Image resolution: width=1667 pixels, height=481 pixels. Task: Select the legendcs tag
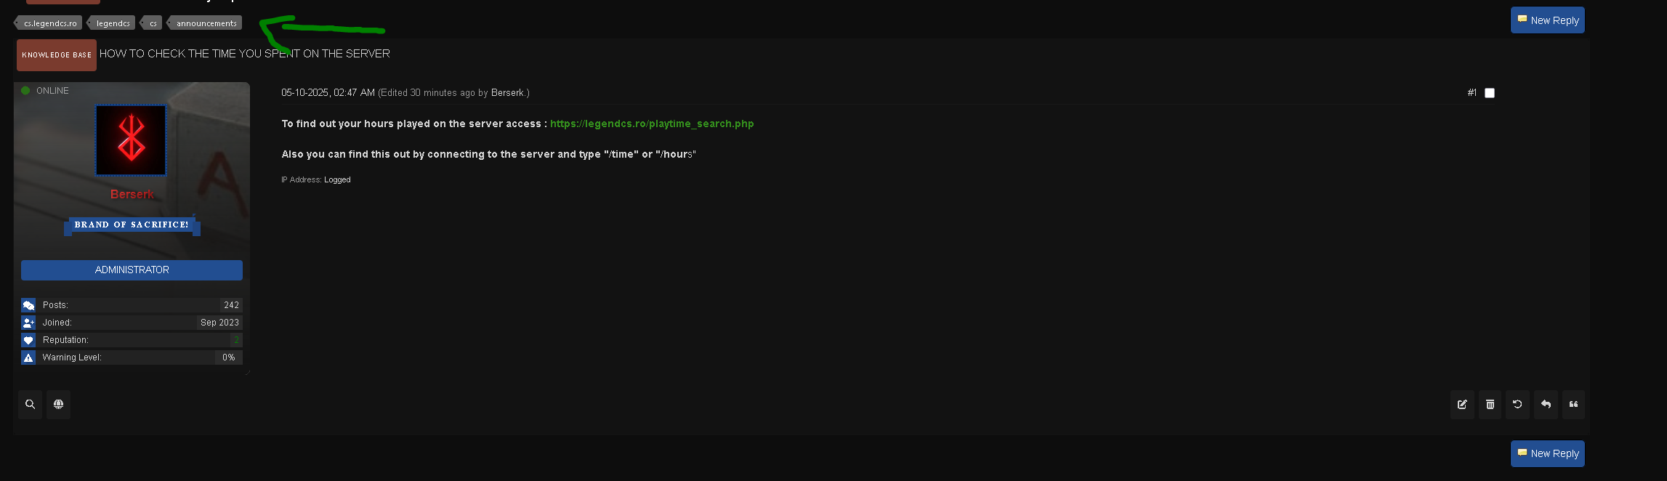point(113,23)
